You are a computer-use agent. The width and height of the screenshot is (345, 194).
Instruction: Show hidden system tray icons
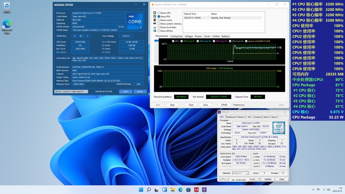coord(313,190)
